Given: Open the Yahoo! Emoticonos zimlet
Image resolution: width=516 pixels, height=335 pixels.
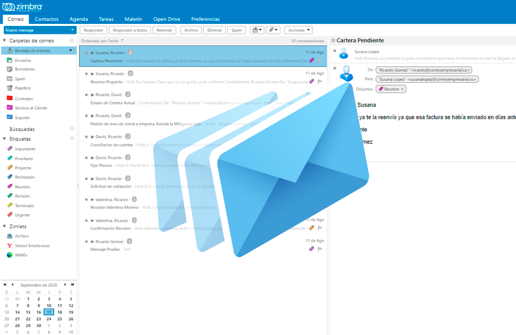Looking at the screenshot, I should point(32,246).
